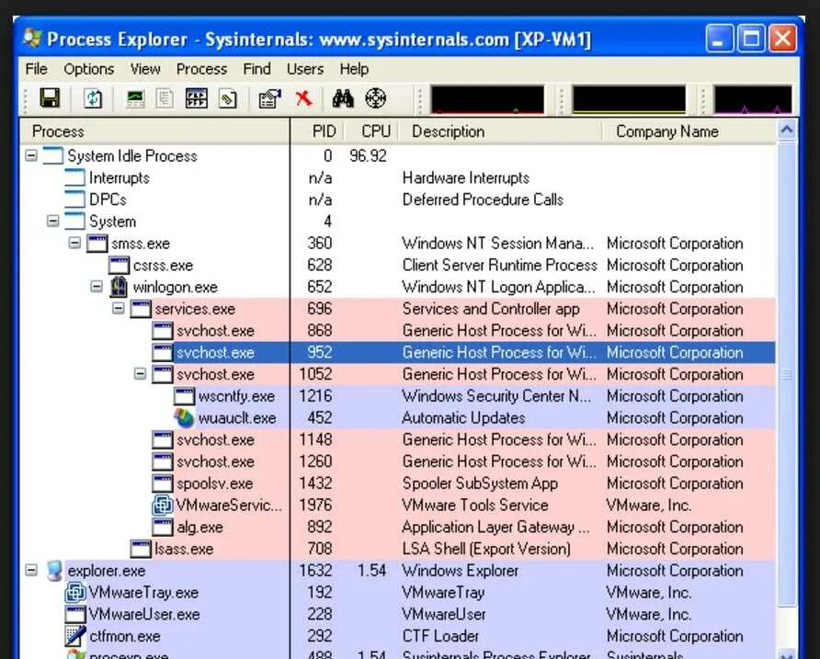Click 'Automatic Updates' description
Image resolution: width=820 pixels, height=659 pixels.
click(x=463, y=418)
